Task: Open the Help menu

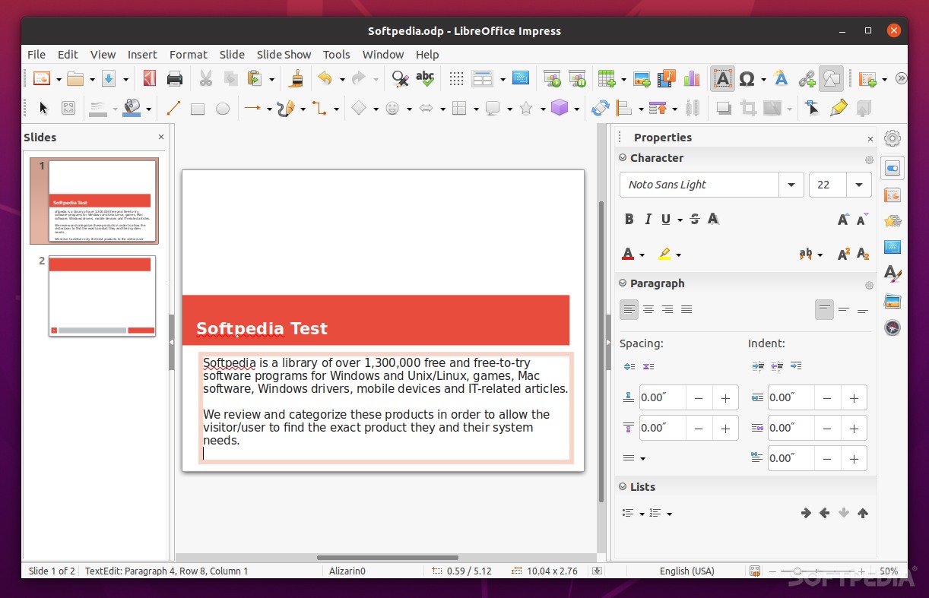Action: (427, 54)
